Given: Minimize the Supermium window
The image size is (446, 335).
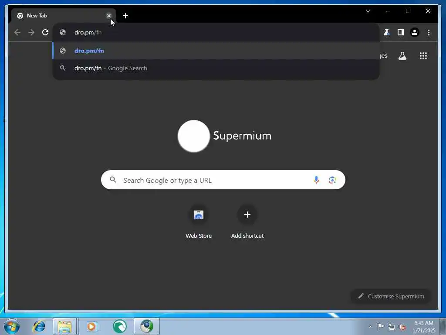Looking at the screenshot, I should pyautogui.click(x=388, y=11).
